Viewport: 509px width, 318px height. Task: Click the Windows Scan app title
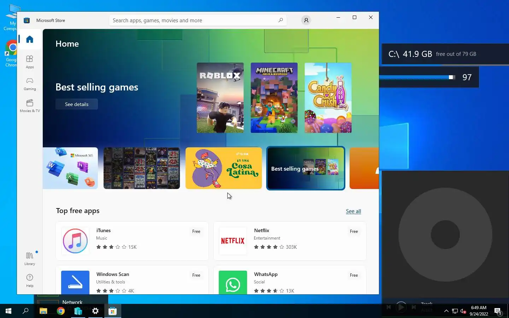click(113, 274)
